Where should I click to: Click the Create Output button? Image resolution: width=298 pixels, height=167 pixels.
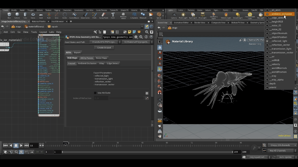point(104,48)
